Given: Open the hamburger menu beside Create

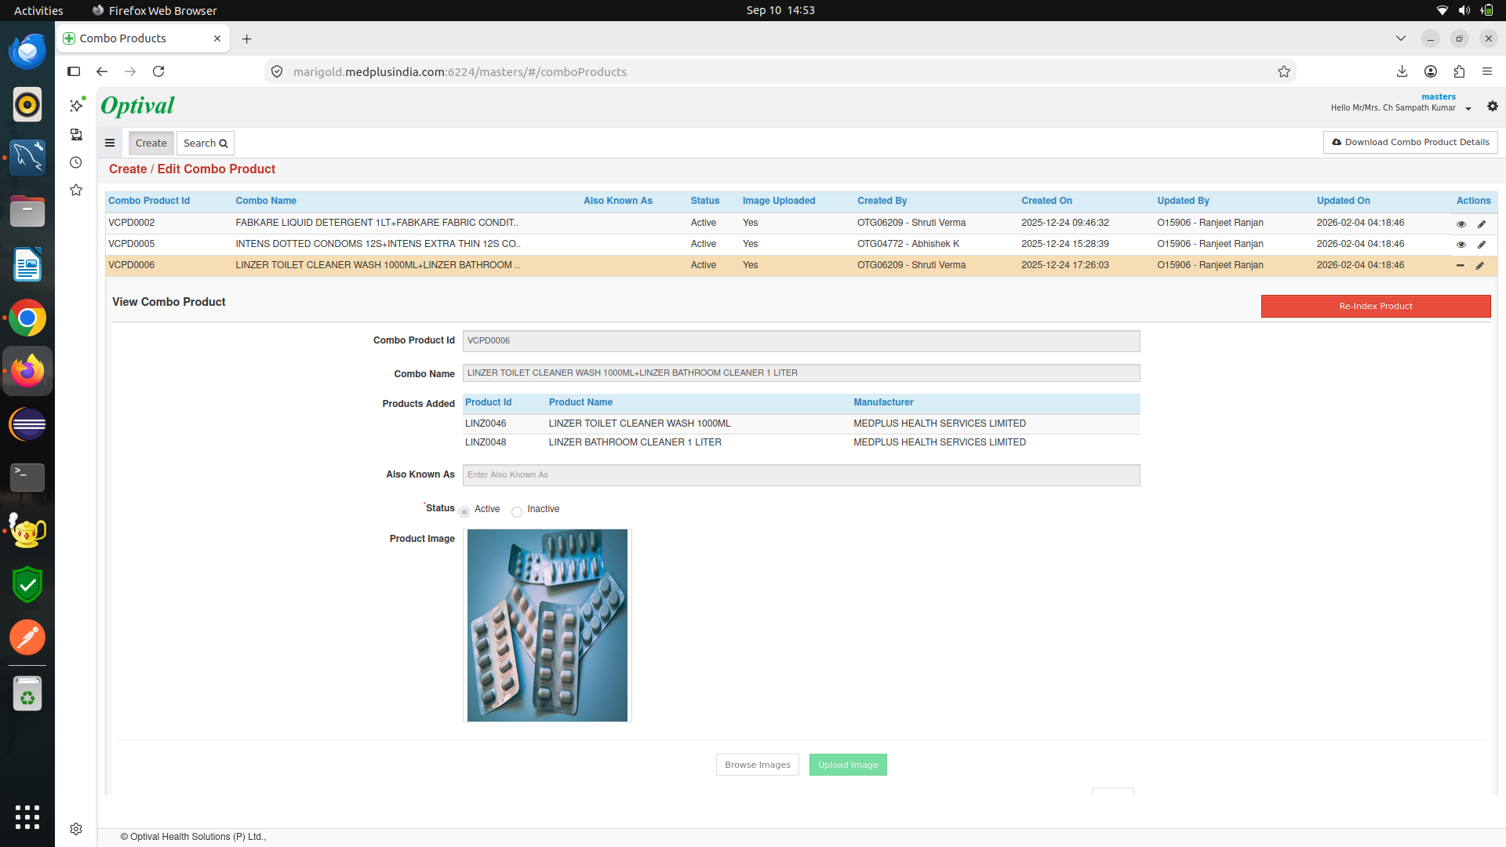Looking at the screenshot, I should (110, 143).
